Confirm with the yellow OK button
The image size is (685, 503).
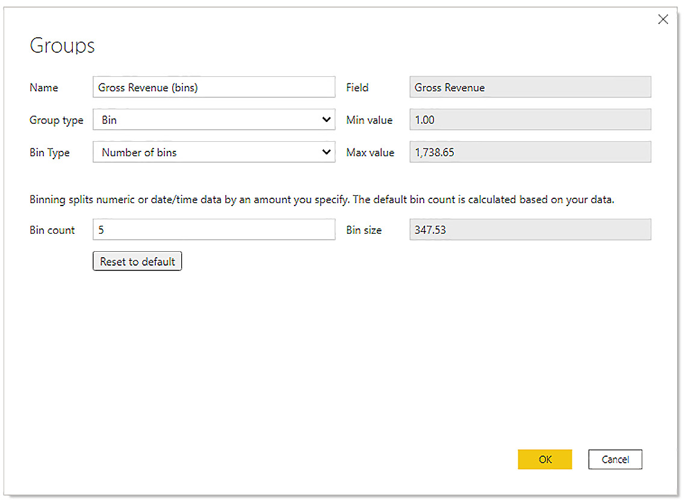click(x=545, y=459)
